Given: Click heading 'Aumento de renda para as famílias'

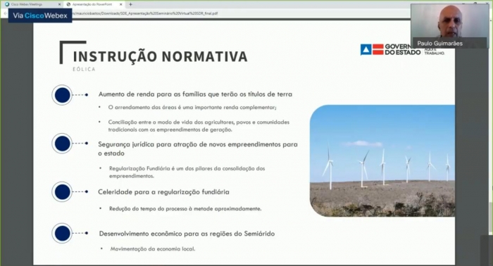Looking at the screenshot, I should click(195, 94).
